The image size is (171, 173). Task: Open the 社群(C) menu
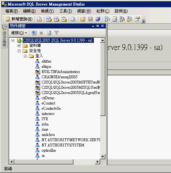pos(103,11)
